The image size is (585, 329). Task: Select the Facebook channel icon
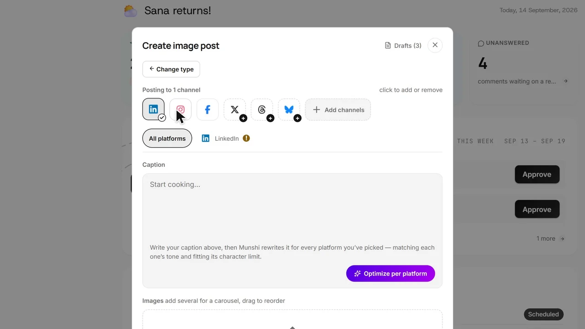pos(207,110)
